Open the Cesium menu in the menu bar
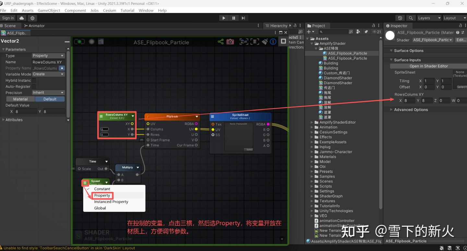Viewport: 467px width, 251px height. [109, 10]
